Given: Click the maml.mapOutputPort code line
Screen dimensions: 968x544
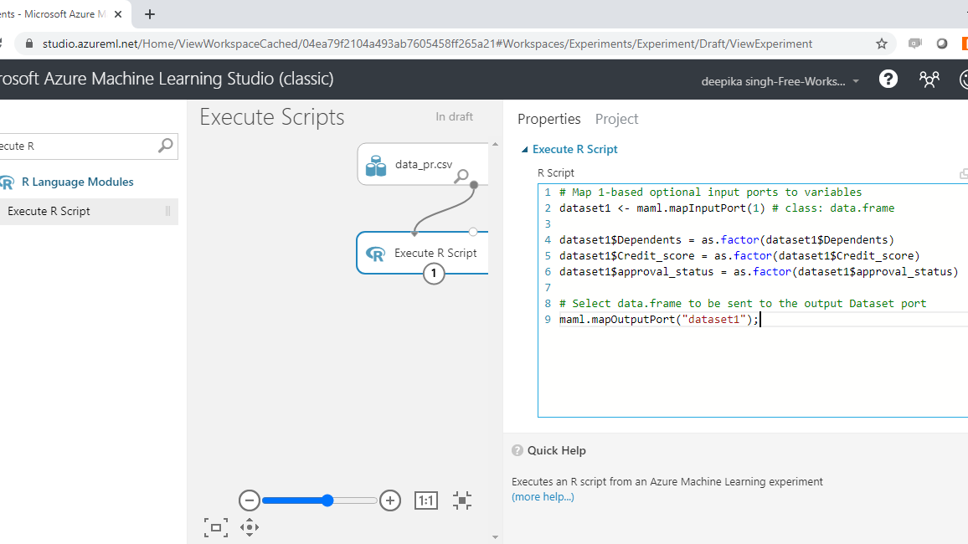Looking at the screenshot, I should coord(659,320).
